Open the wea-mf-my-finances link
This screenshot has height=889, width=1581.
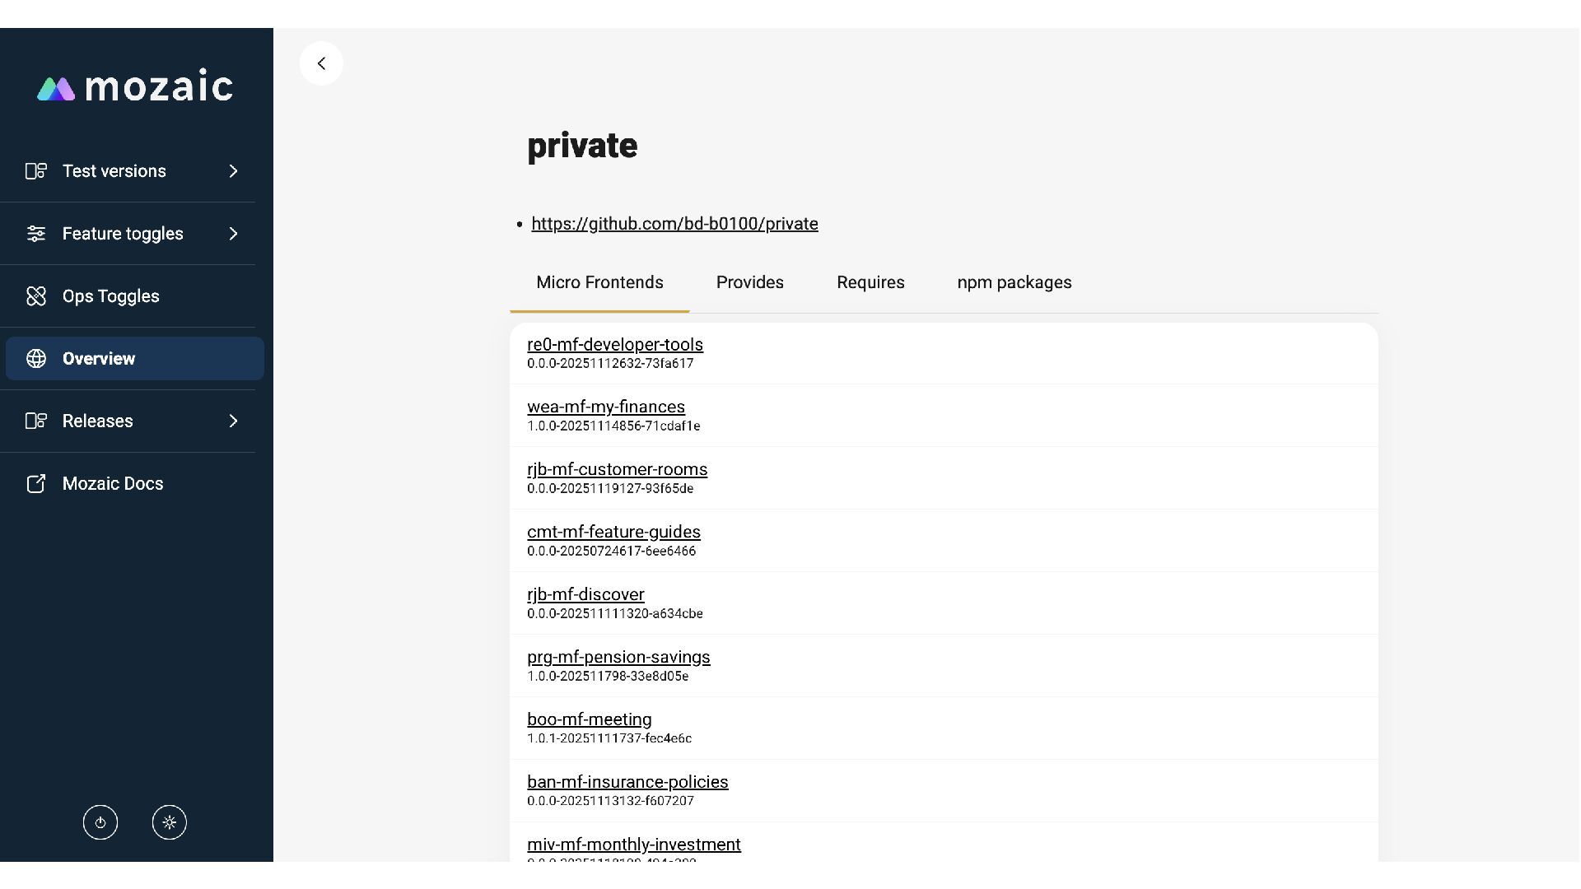[x=605, y=407]
